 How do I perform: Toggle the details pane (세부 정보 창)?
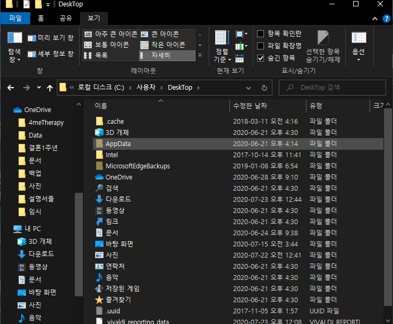point(50,54)
